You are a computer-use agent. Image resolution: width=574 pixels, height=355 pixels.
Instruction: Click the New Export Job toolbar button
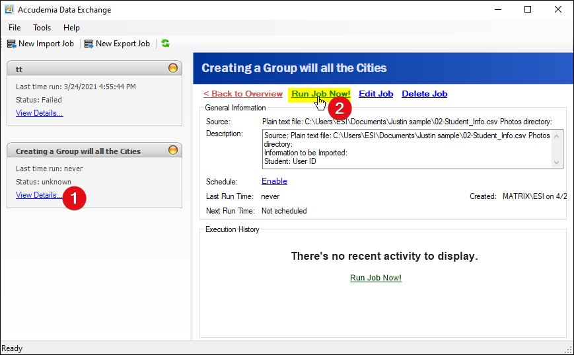click(117, 44)
